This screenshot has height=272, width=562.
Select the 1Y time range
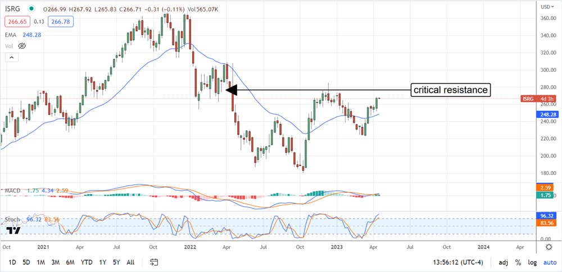[102, 262]
